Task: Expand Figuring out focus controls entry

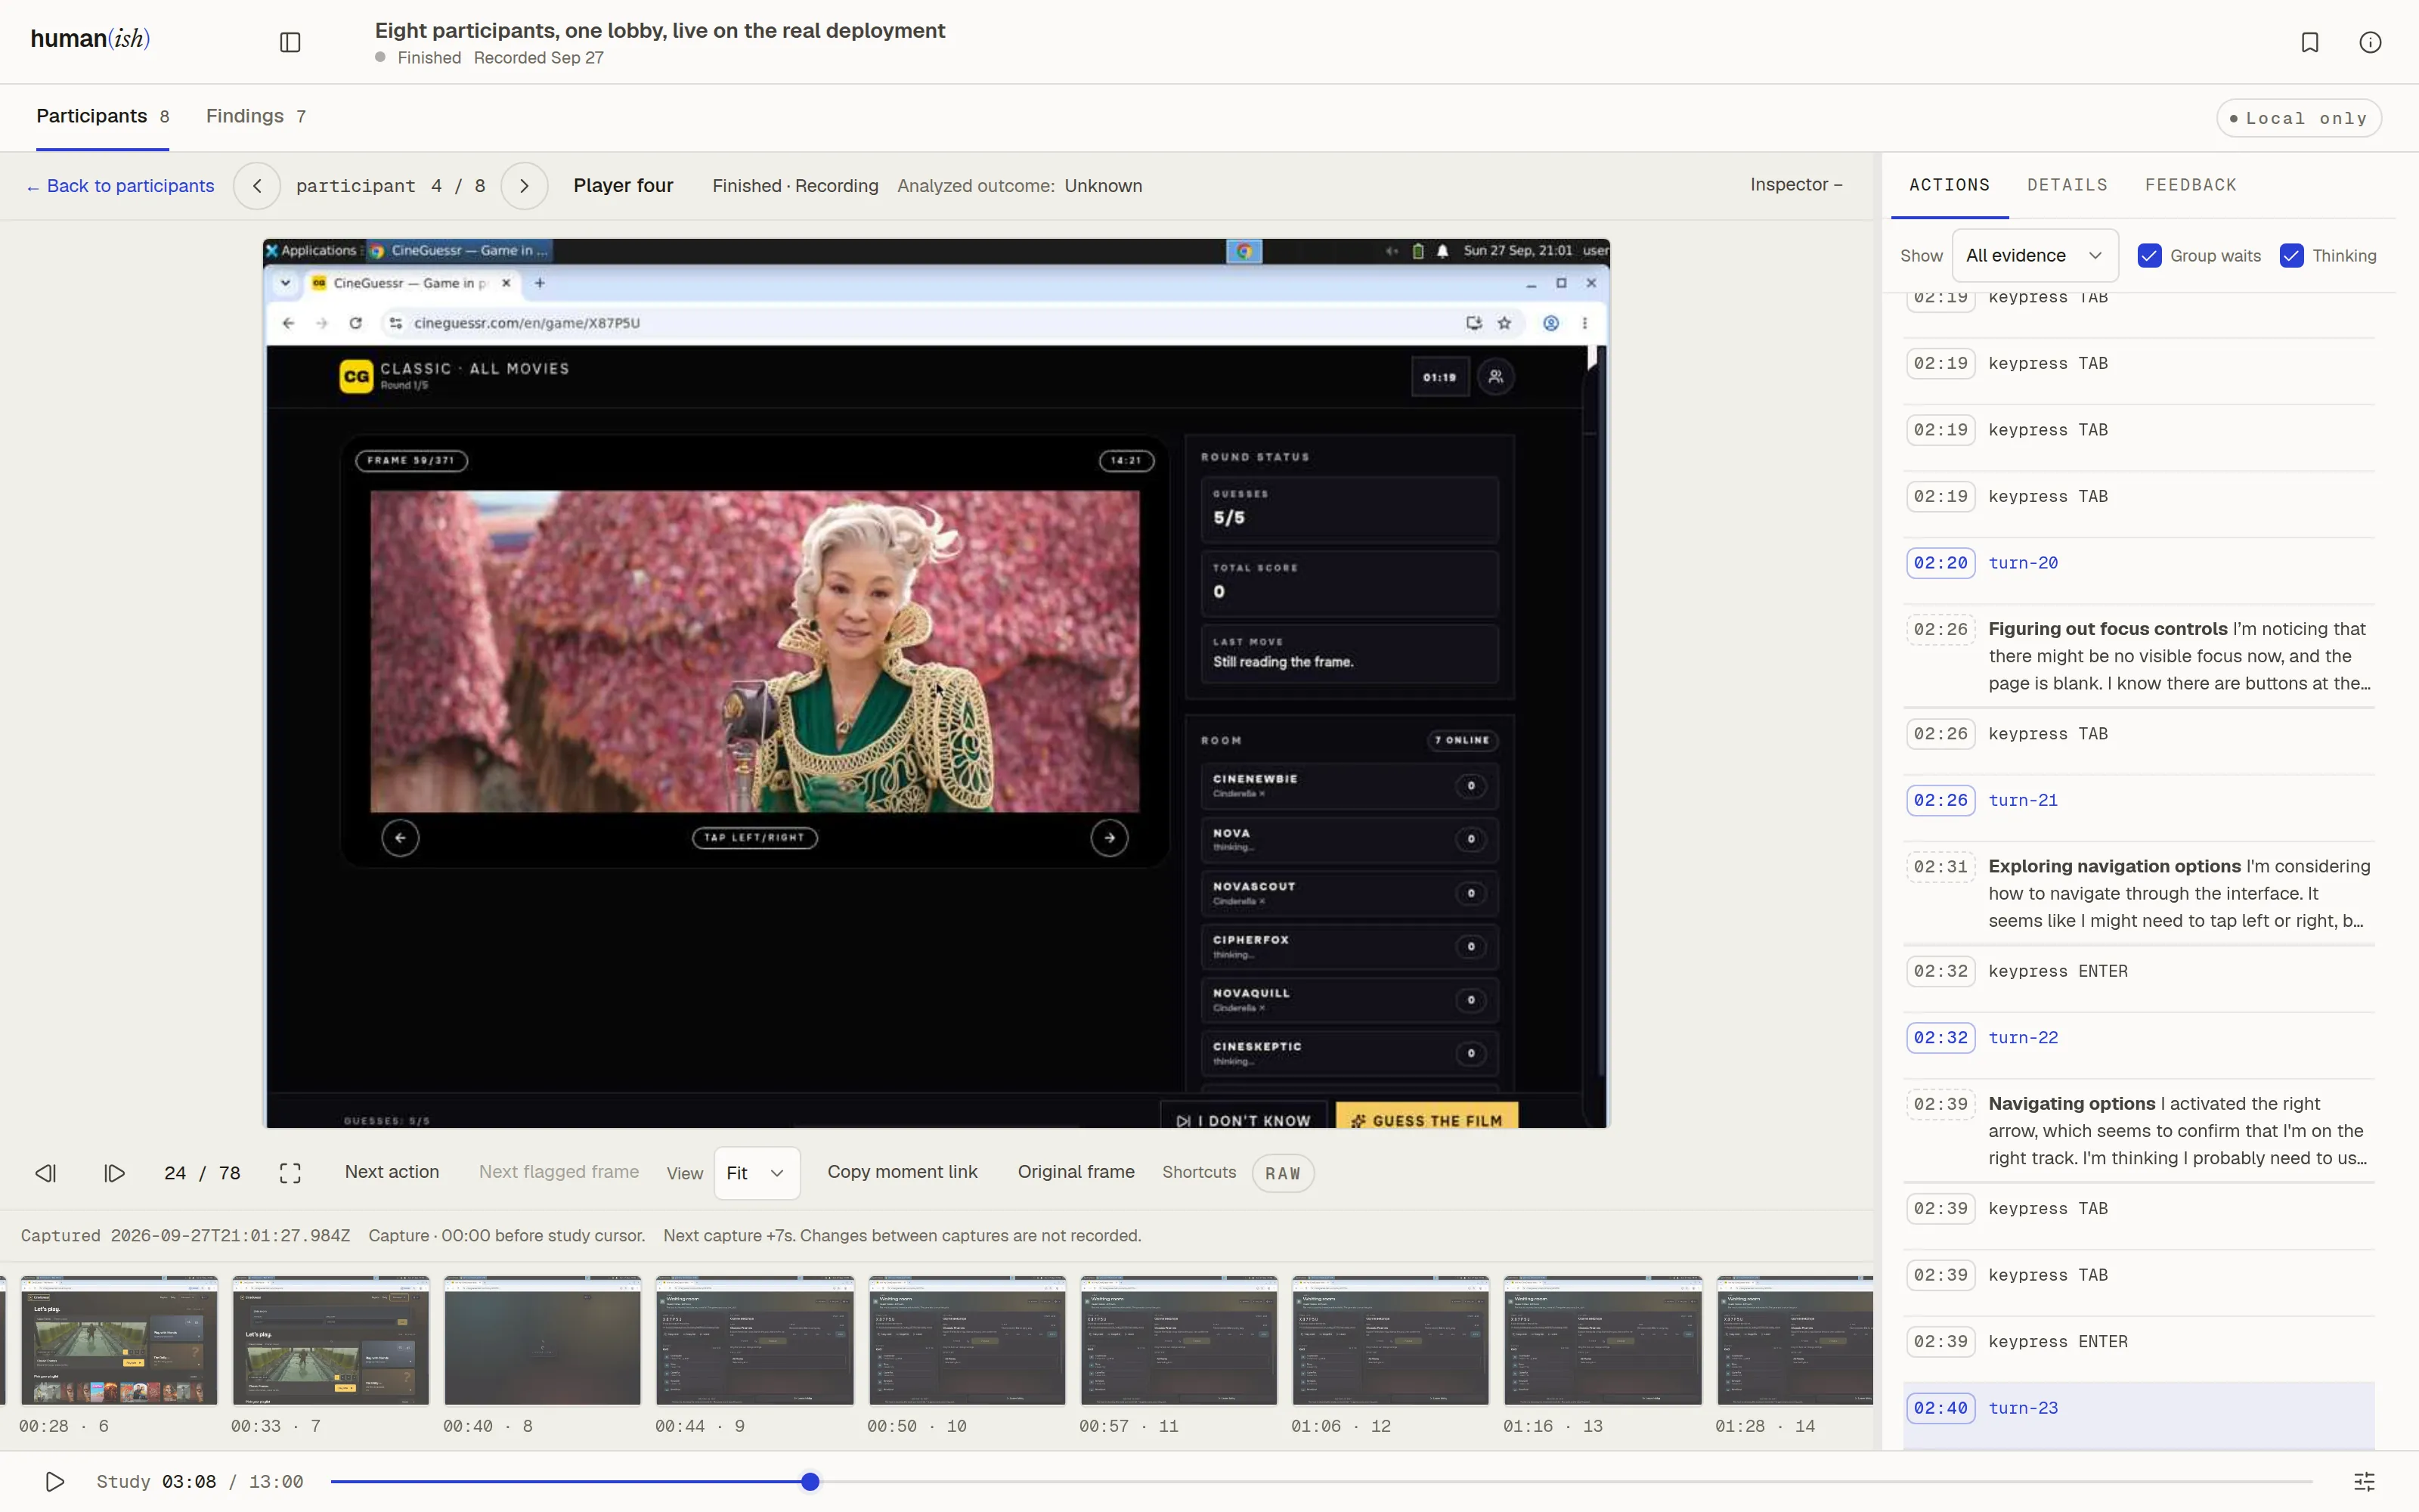Action: (x=2138, y=656)
